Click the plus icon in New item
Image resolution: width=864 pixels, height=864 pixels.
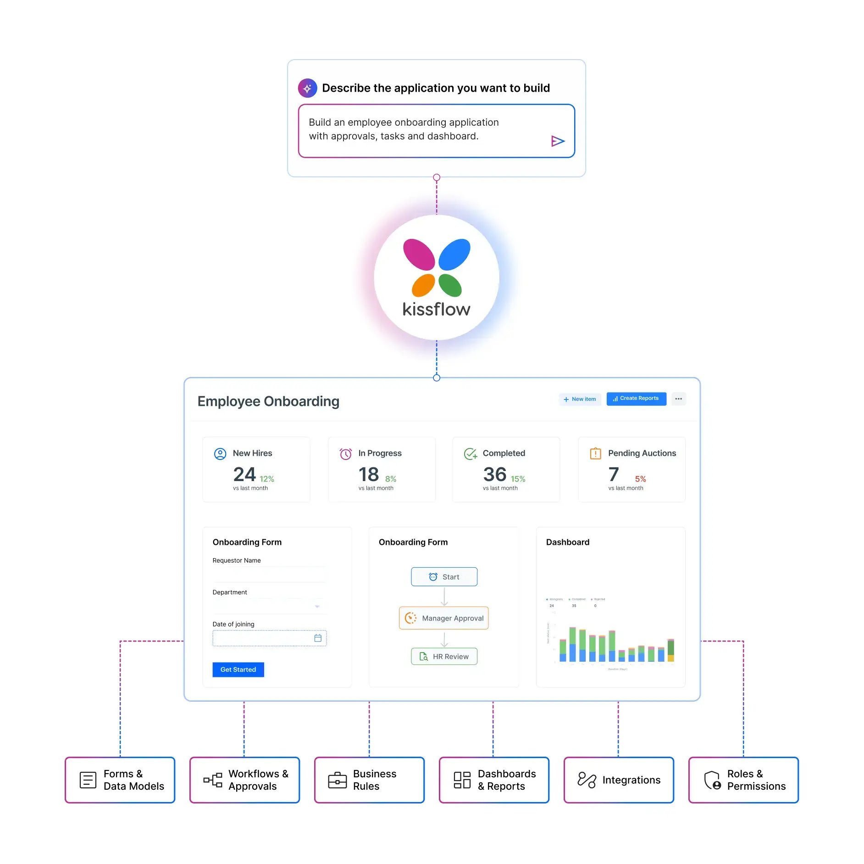point(566,399)
